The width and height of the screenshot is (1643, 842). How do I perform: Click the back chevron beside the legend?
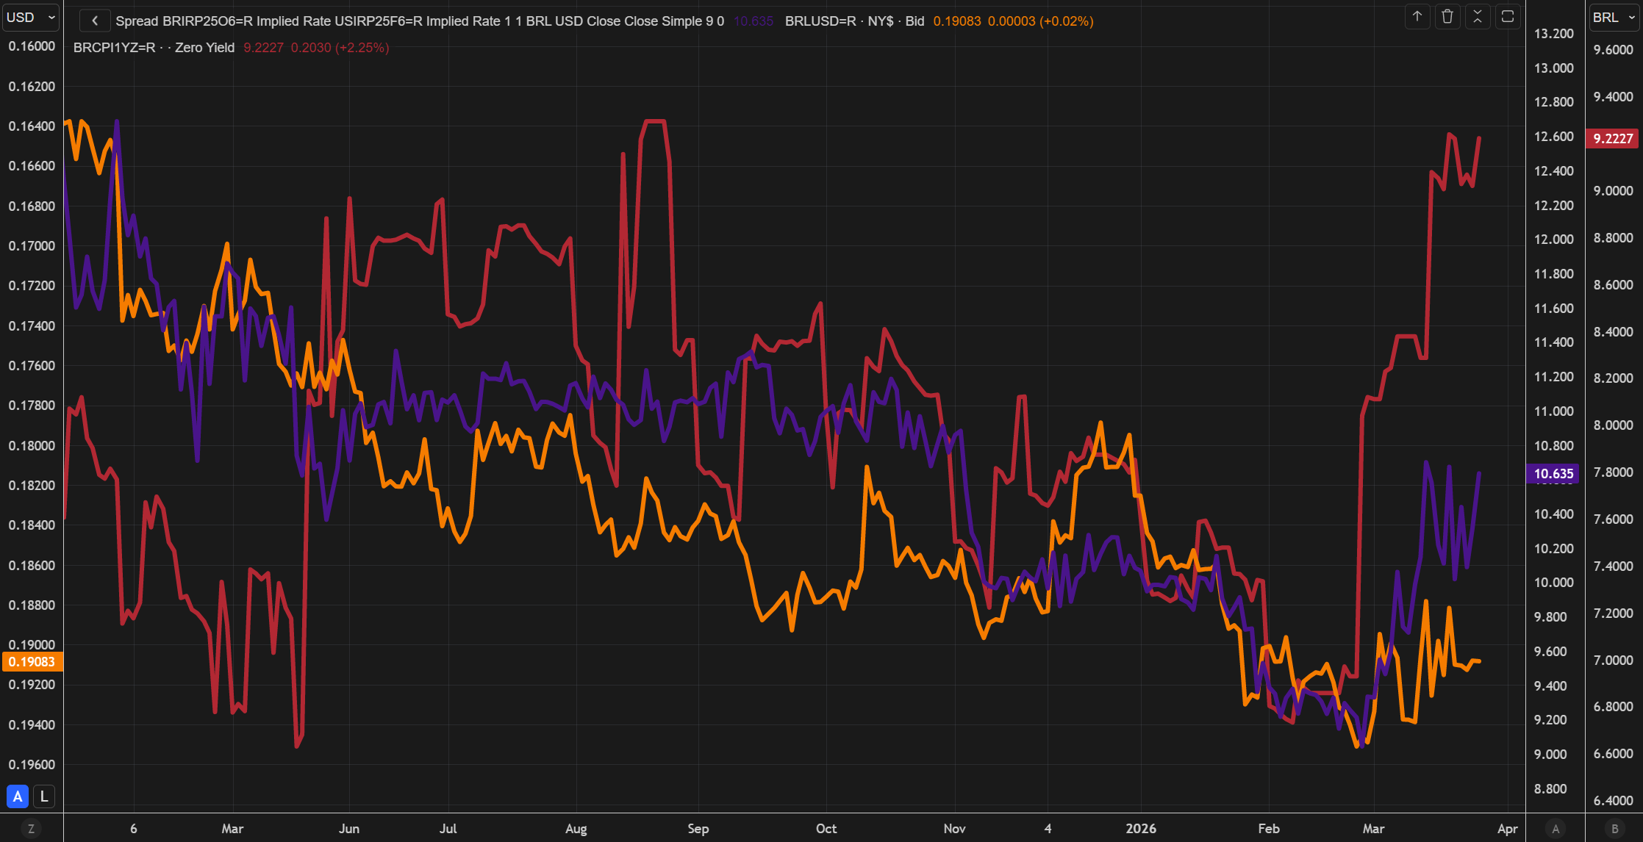tap(95, 21)
